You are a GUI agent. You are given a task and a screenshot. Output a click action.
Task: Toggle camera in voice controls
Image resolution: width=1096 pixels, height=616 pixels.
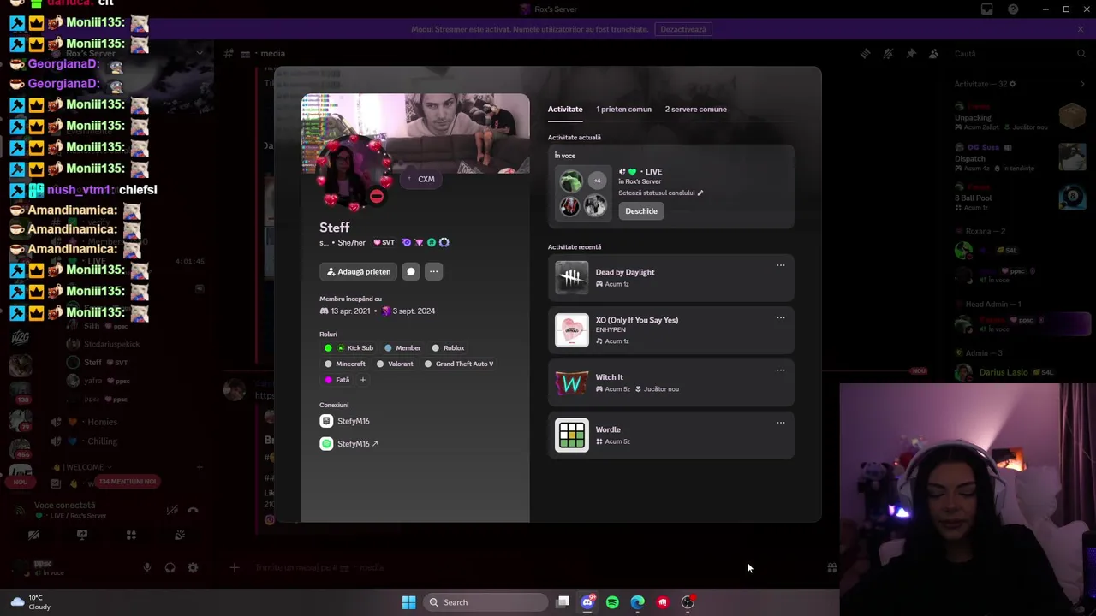[x=33, y=535]
